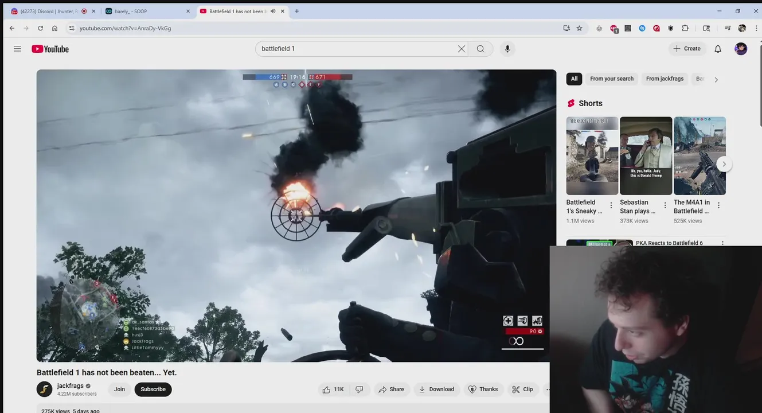This screenshot has height=413, width=762.
Task: Open Sebastian Stan Short thumbnail
Action: [x=646, y=156]
